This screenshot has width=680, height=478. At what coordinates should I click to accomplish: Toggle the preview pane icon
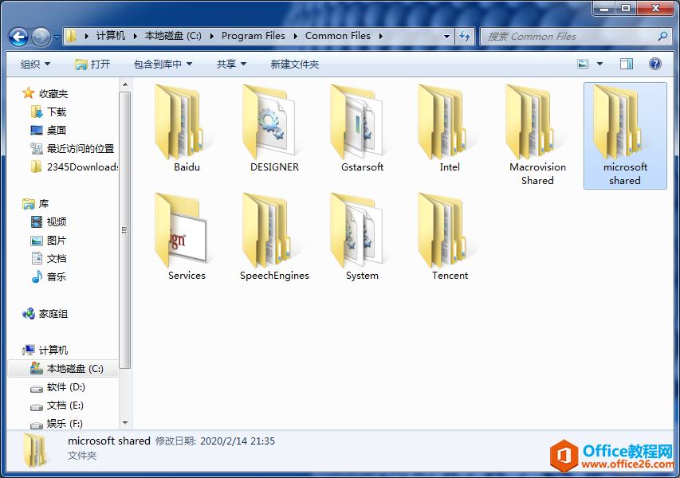point(627,65)
